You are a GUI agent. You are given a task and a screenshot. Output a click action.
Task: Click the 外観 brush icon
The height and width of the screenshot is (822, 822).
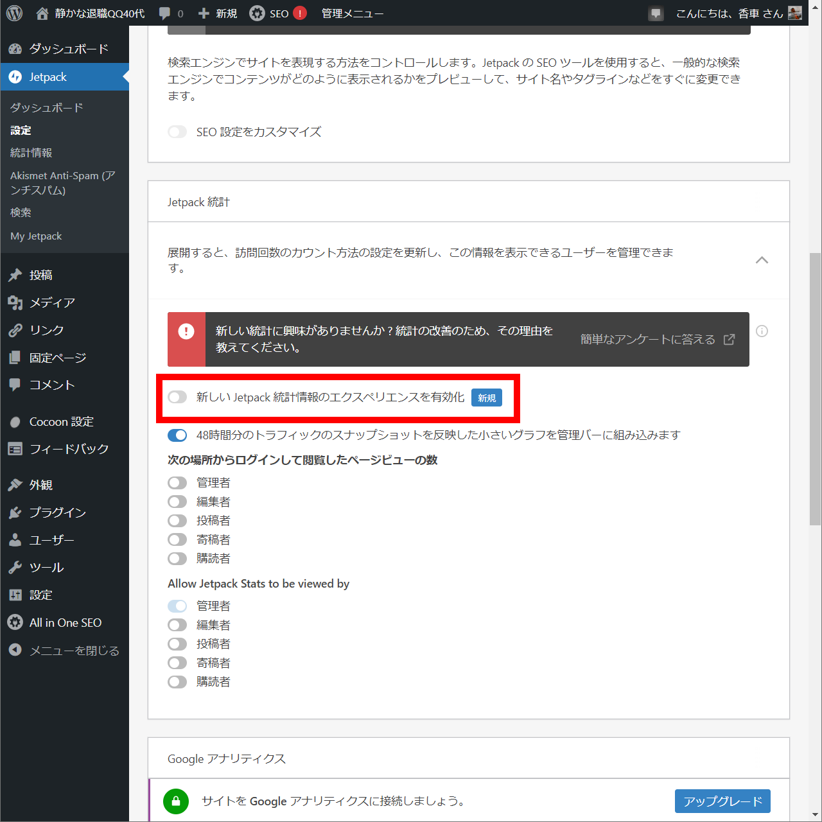click(15, 485)
